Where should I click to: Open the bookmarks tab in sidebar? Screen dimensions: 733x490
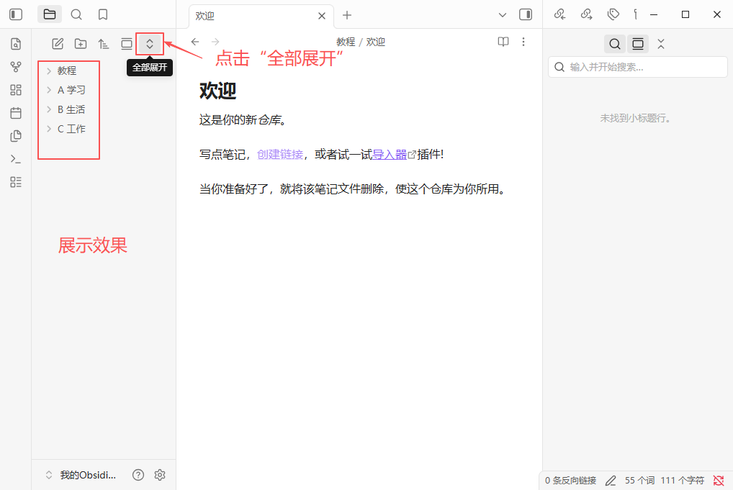[103, 14]
